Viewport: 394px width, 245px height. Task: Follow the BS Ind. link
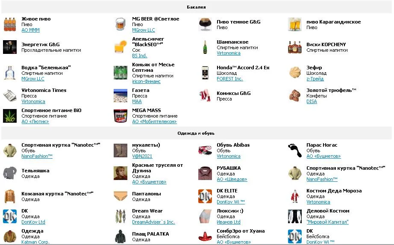point(139,56)
